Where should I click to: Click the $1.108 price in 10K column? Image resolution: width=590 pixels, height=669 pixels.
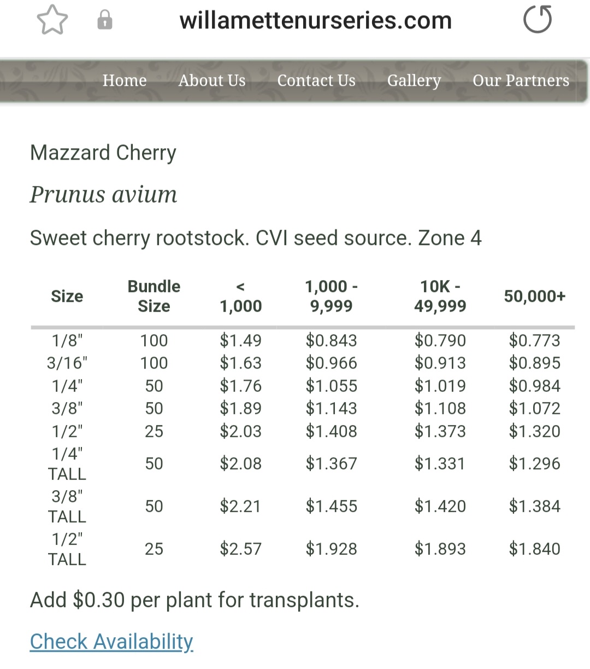(440, 408)
